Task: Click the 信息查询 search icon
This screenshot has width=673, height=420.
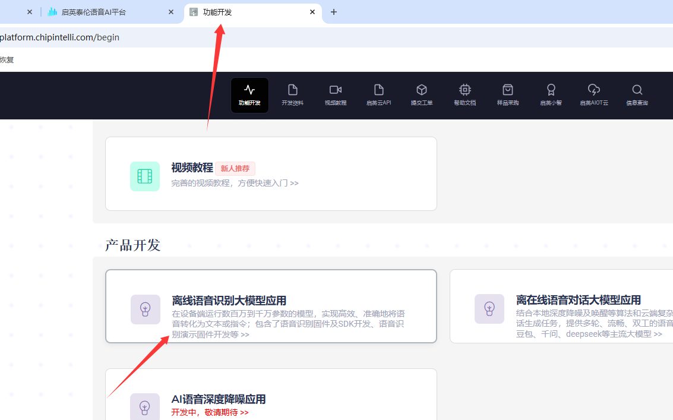Action: [x=637, y=95]
